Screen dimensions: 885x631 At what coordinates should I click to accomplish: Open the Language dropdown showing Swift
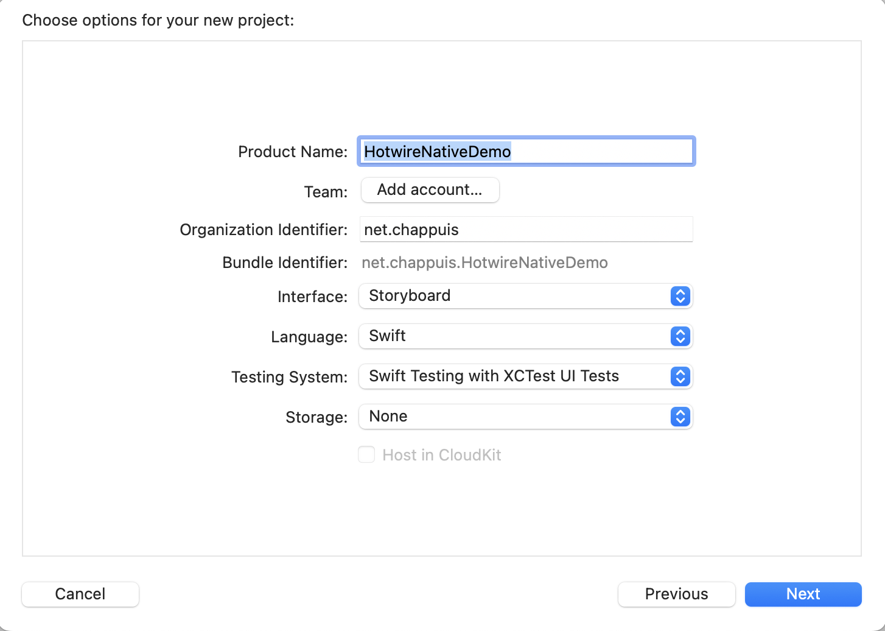tap(514, 336)
